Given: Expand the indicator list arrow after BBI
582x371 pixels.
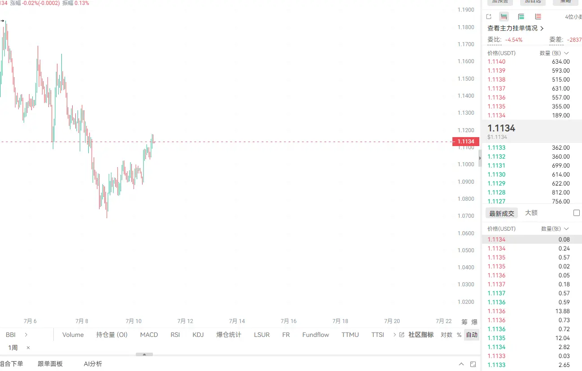Looking at the screenshot, I should [x=26, y=335].
